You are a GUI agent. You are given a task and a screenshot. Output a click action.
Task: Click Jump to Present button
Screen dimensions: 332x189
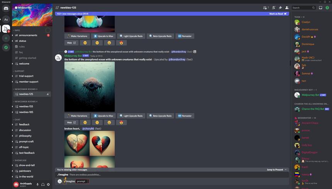point(276,169)
